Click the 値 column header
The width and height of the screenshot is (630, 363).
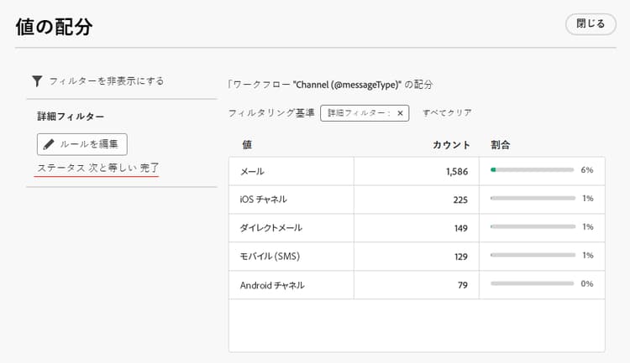(x=247, y=145)
